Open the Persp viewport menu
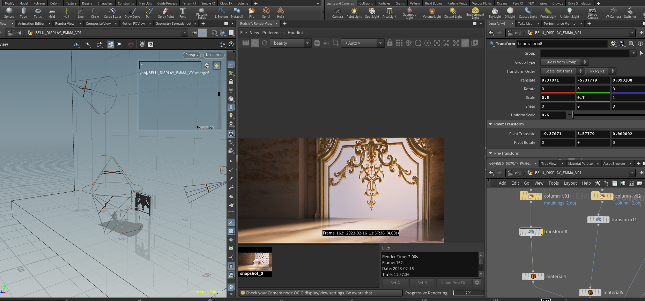 tap(192, 55)
